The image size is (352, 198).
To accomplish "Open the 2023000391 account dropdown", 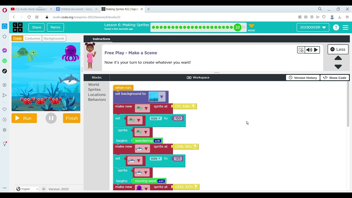I will [x=313, y=28].
